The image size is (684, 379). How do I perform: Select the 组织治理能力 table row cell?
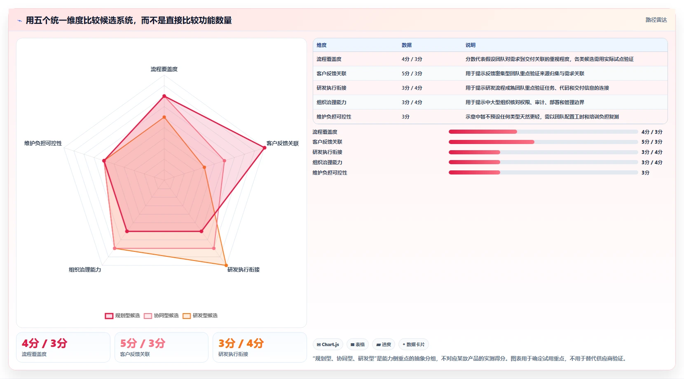(x=331, y=102)
